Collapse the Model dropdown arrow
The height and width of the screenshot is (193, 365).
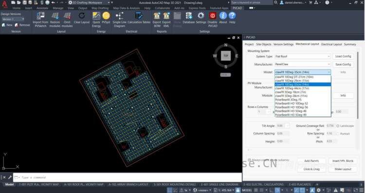tap(328, 72)
